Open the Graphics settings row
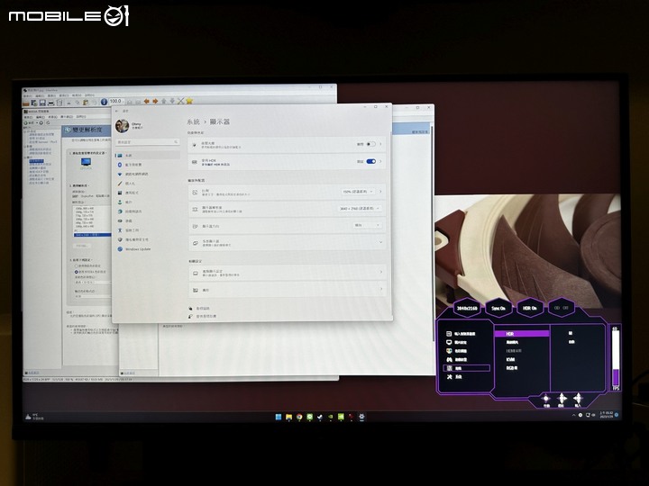 pos(287,290)
